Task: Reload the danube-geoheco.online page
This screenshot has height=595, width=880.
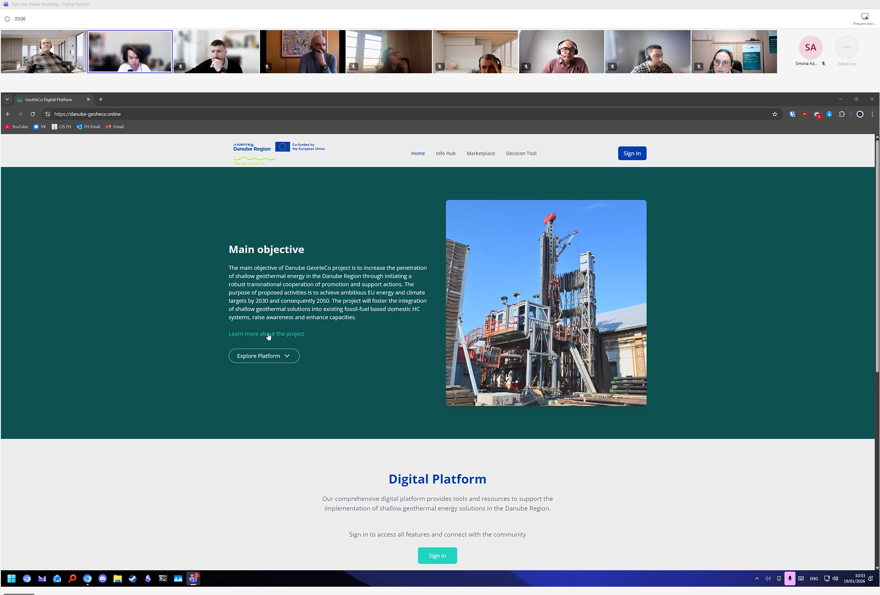Action: (33, 114)
